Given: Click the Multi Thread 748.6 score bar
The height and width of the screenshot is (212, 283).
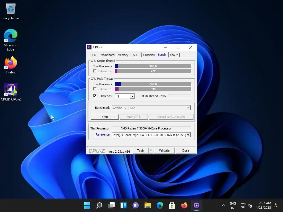Looking at the screenshot, I should [x=153, y=84].
